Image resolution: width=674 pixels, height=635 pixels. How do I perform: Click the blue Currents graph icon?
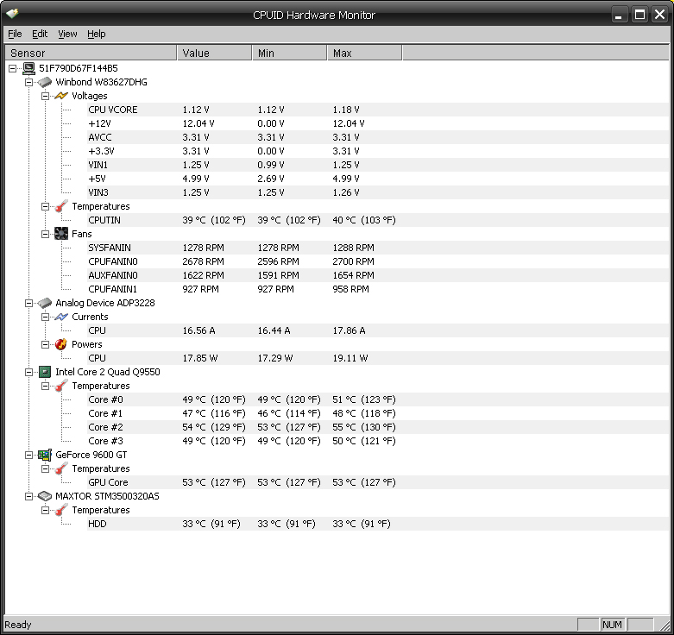[x=61, y=317]
